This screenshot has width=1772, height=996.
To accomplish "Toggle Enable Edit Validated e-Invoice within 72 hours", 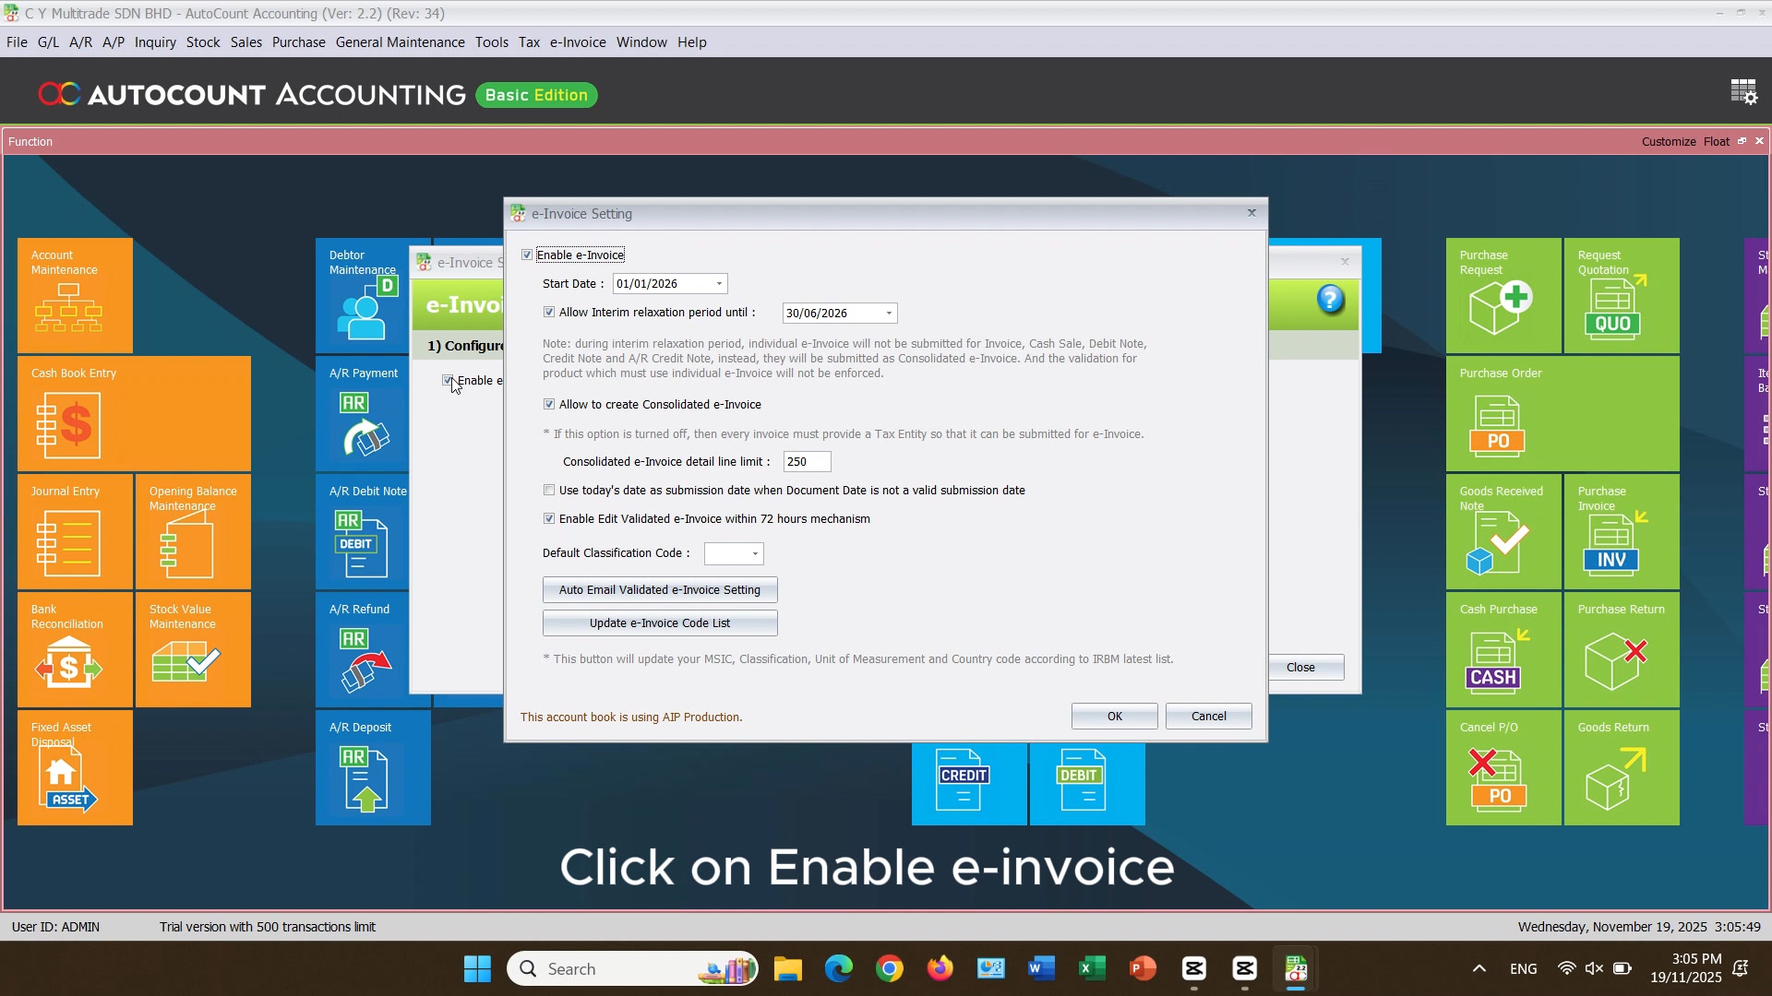I will [x=549, y=519].
